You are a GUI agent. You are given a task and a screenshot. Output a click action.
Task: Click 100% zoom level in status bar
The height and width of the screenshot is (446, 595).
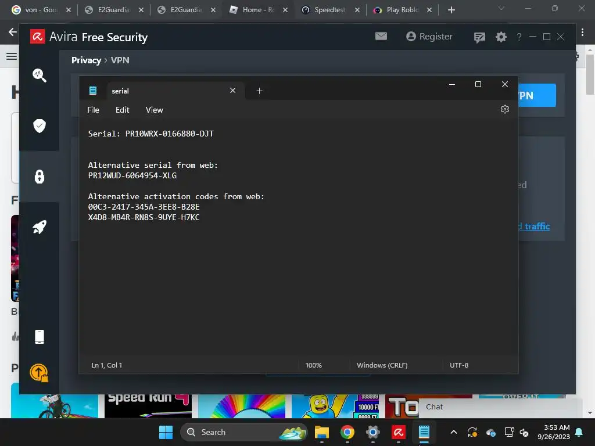point(313,365)
